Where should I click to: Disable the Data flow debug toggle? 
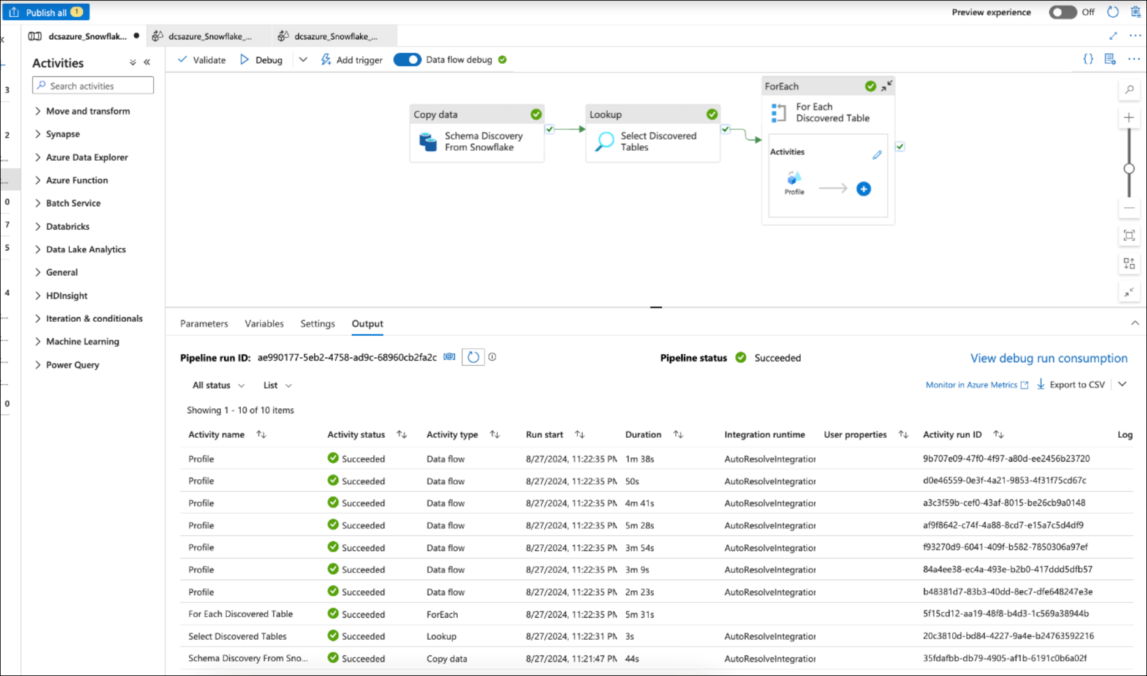(407, 59)
